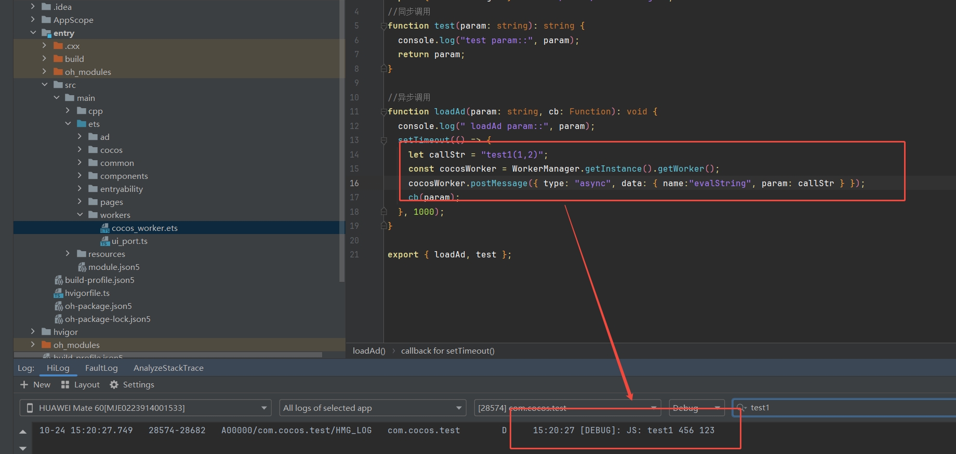Expand the root-level oh_modules folder
This screenshot has height=454, width=956.
[33, 345]
